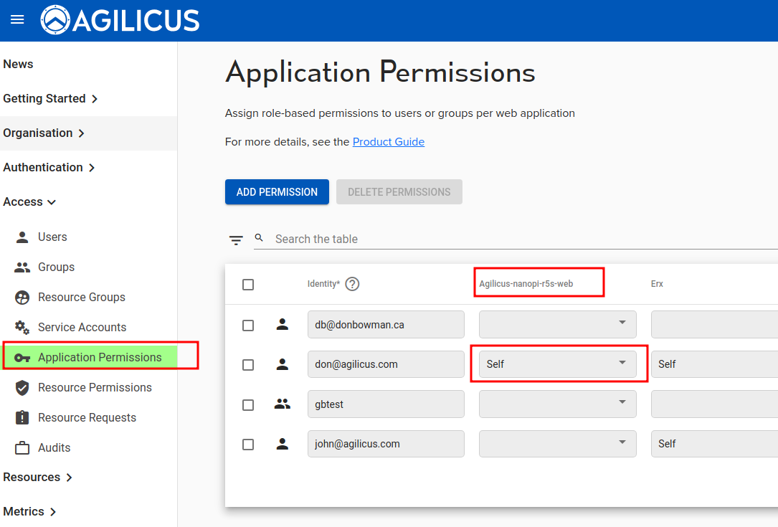Open Agilicus-nanopi-r5s-web dropdown for john@agilicus.com

(x=558, y=444)
